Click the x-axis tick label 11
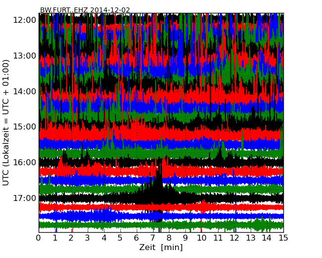The height and width of the screenshot is (258, 322). point(218,238)
